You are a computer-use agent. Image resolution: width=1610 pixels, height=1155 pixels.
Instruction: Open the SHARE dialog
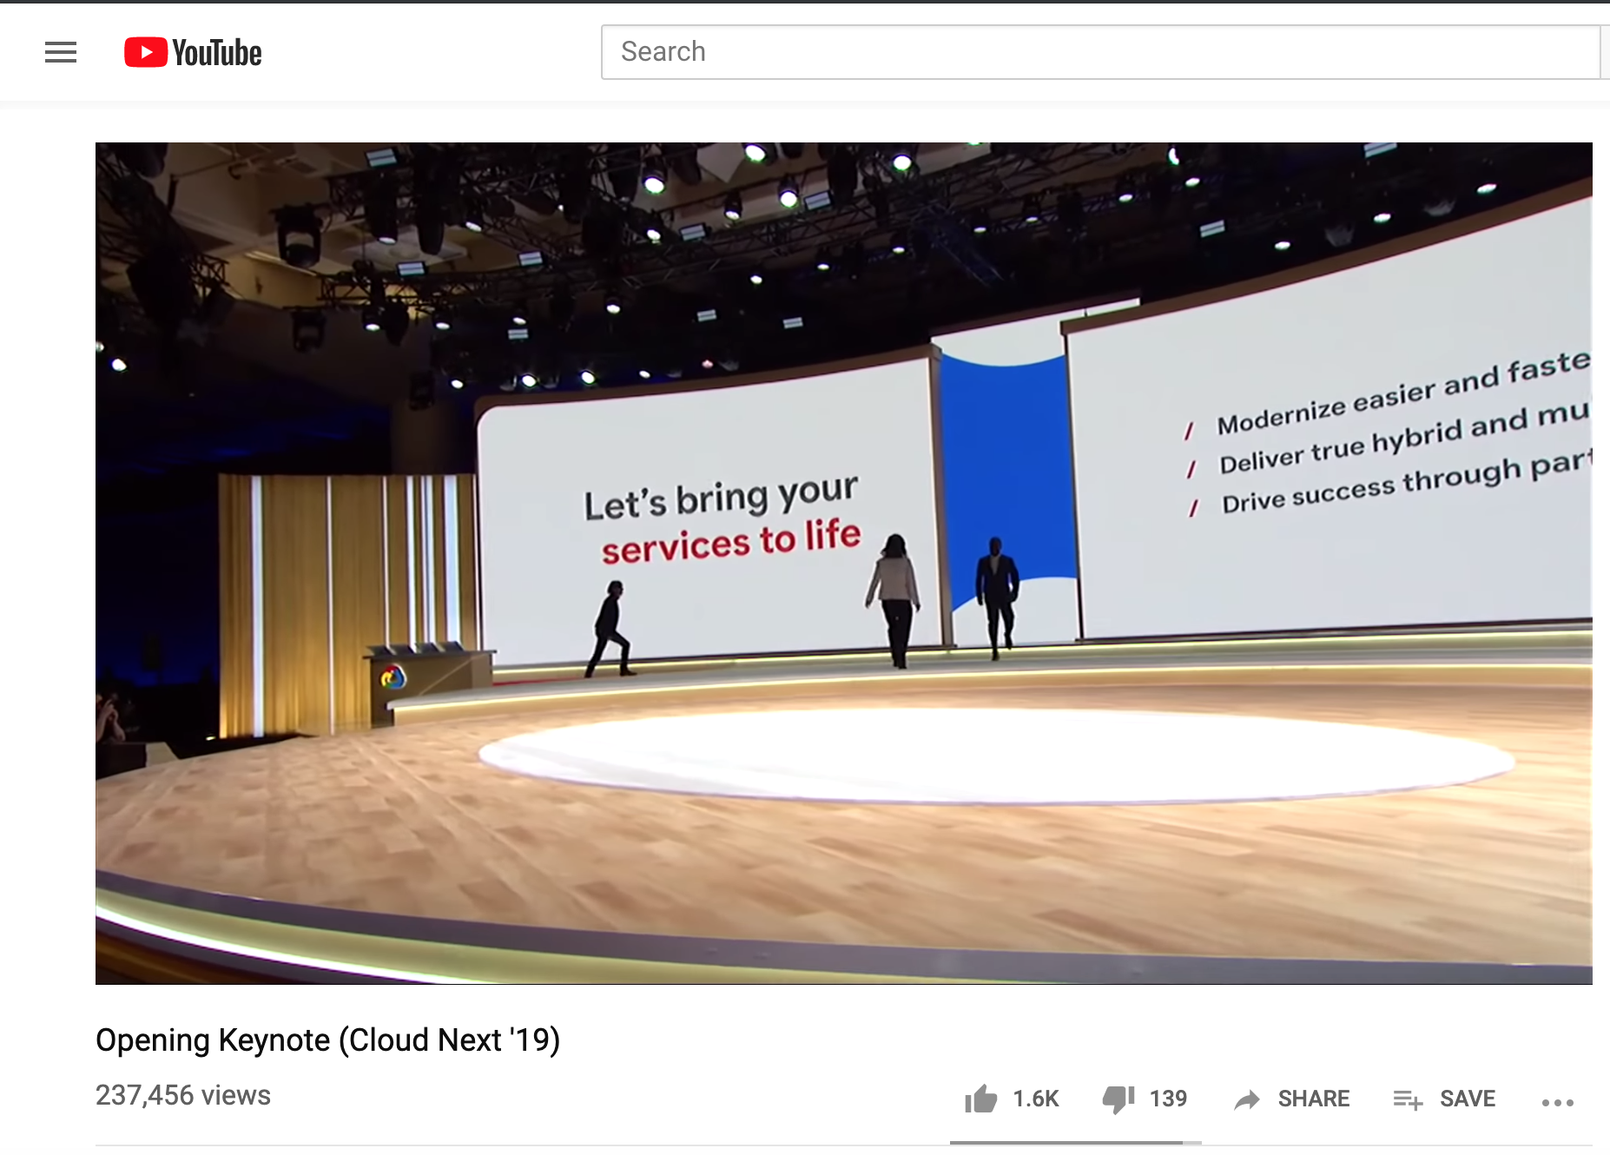click(x=1291, y=1099)
